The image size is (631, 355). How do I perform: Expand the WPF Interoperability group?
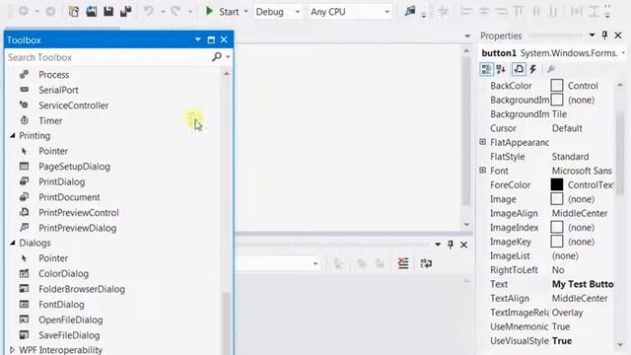[12, 350]
